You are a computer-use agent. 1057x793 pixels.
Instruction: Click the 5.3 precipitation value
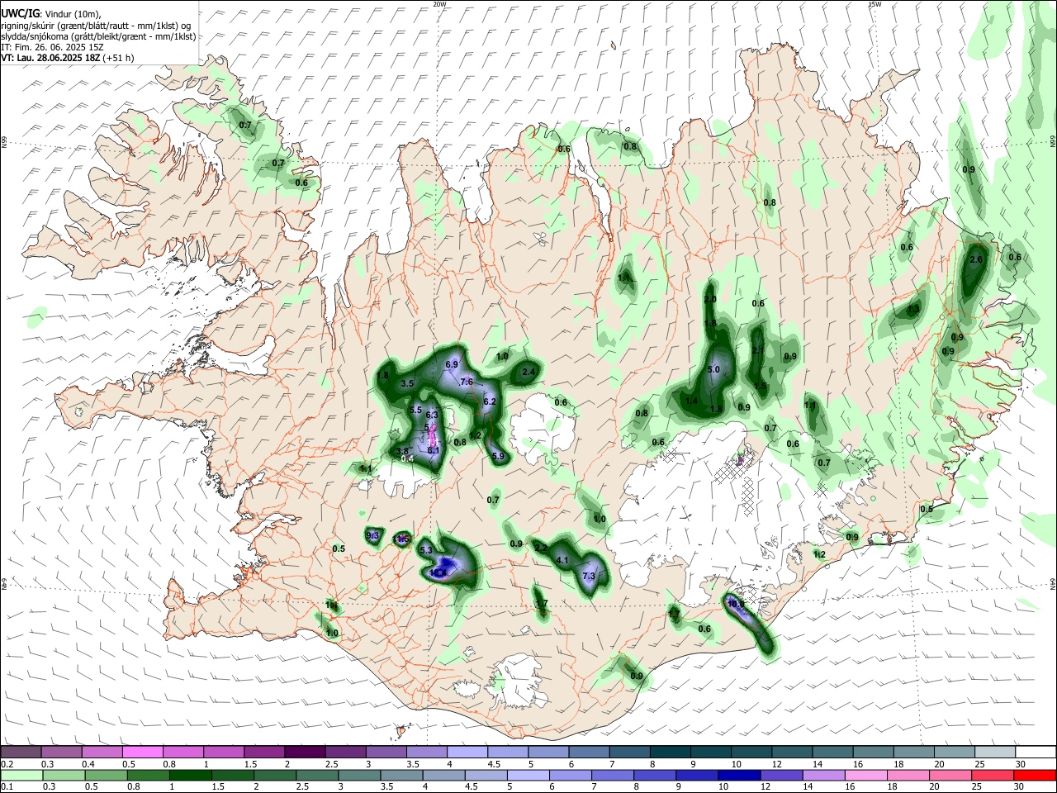point(426,549)
